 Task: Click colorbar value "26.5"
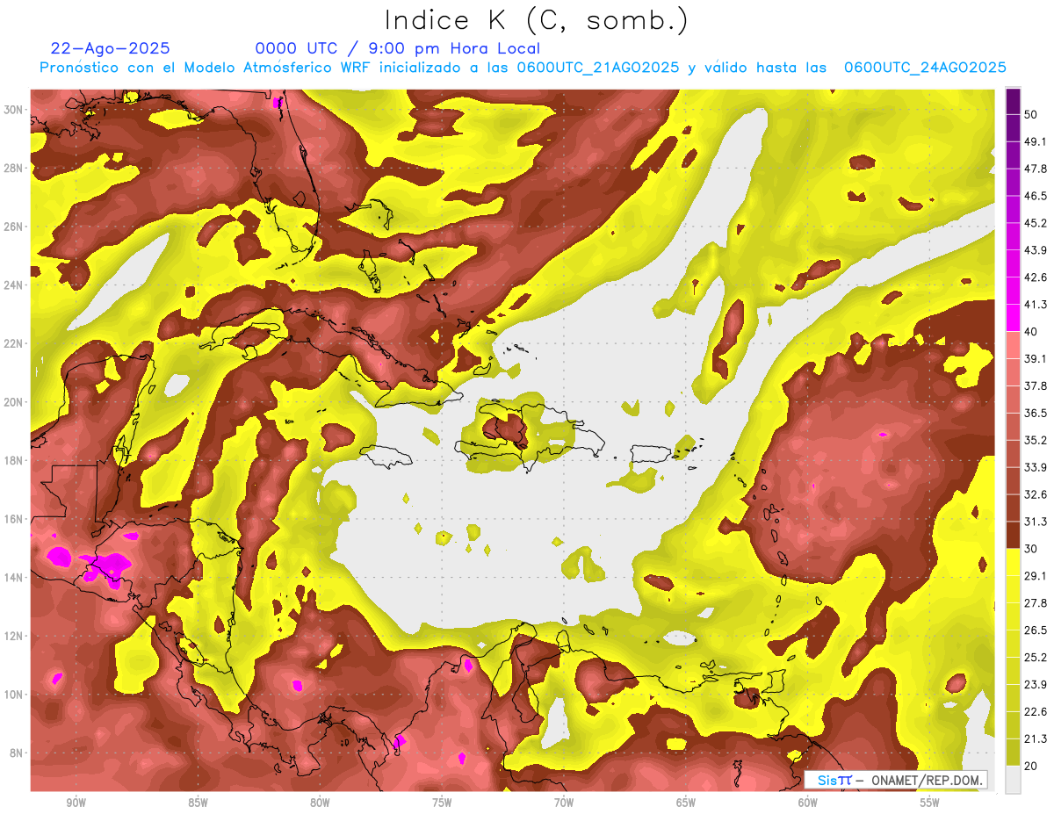pyautogui.click(x=1036, y=630)
